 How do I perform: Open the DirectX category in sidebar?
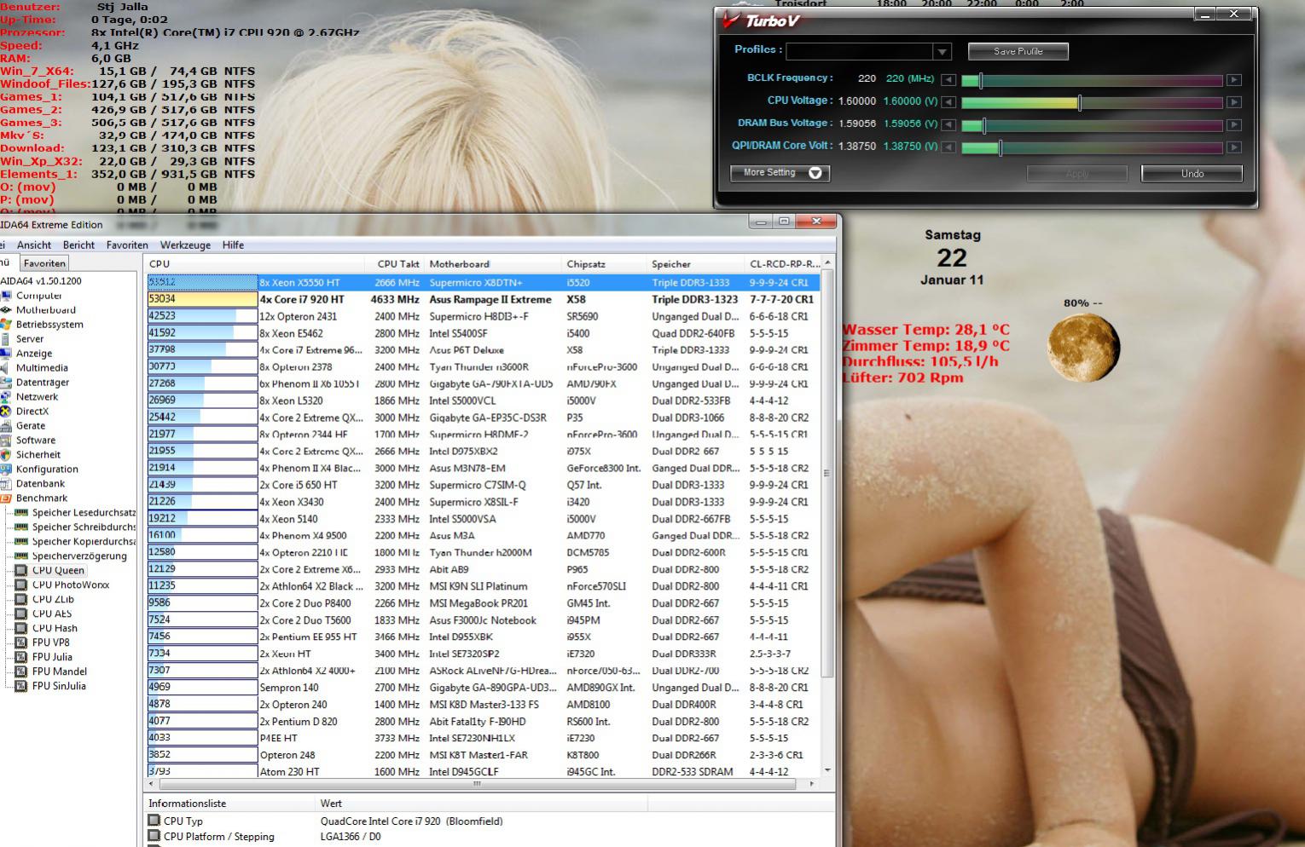32,411
